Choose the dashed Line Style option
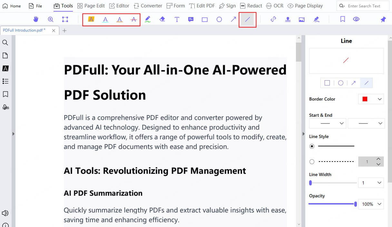This screenshot has height=227, width=392. pyautogui.click(x=312, y=162)
